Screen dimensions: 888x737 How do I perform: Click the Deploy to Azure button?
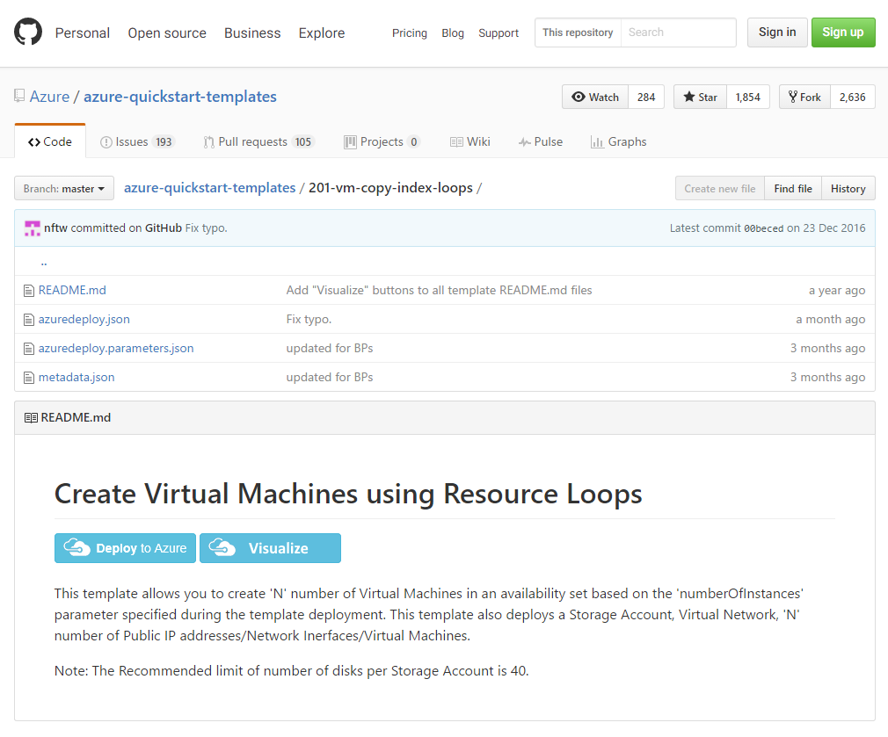(x=125, y=548)
